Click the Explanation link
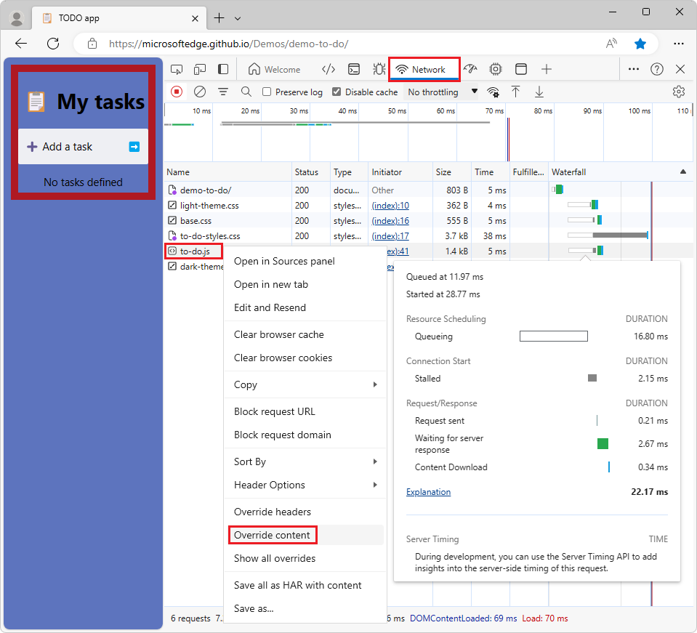Viewport: 697px width, 633px height. pyautogui.click(x=428, y=491)
